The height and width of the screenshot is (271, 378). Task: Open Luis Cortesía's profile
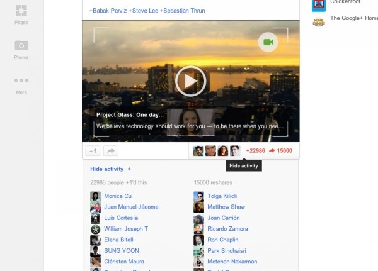(121, 218)
